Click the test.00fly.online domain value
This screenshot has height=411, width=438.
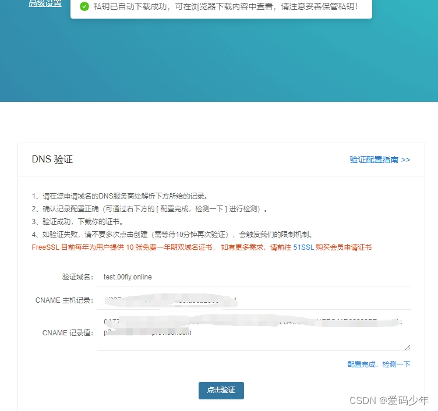pyautogui.click(x=128, y=277)
